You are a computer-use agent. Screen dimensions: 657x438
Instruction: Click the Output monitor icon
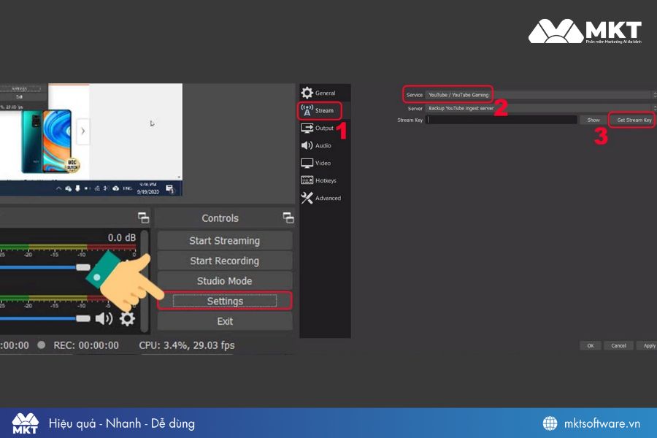pyautogui.click(x=307, y=128)
